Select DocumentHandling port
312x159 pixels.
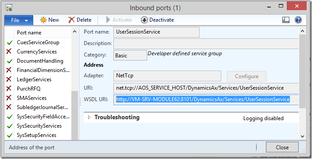[40, 61]
